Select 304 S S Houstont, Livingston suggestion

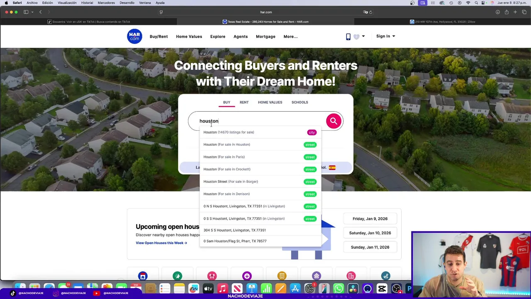coord(261,230)
